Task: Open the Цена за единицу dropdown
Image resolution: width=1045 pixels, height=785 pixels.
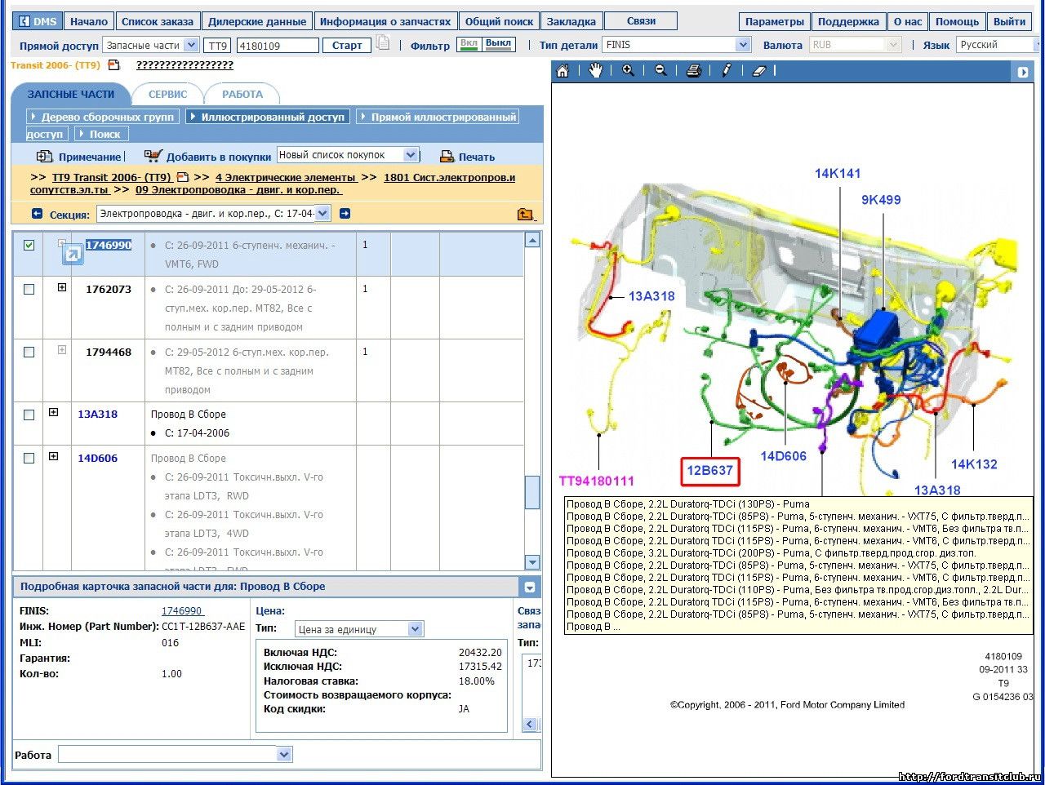Action: coord(415,629)
